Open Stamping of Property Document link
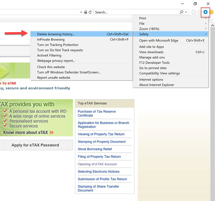215x201 pixels. click(x=102, y=142)
